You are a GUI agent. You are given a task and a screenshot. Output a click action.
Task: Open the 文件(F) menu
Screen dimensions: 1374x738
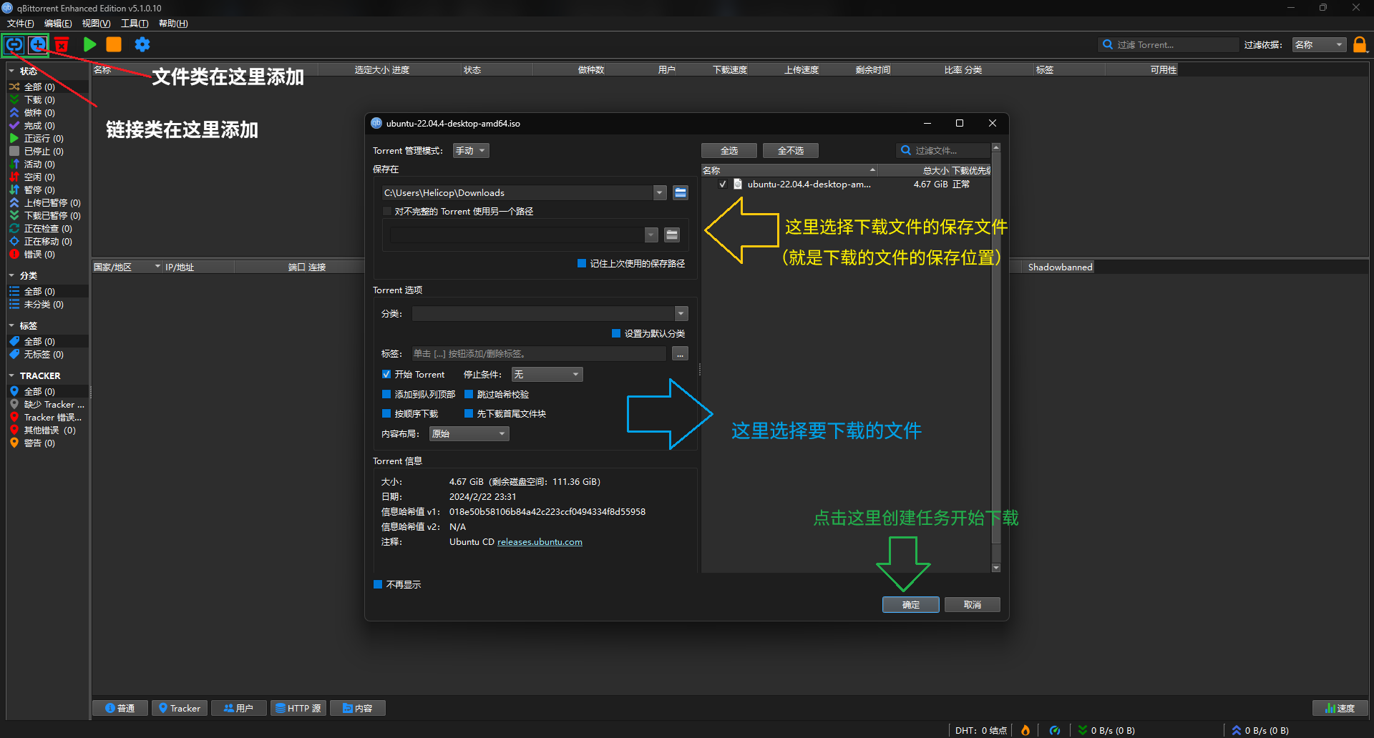(21, 24)
